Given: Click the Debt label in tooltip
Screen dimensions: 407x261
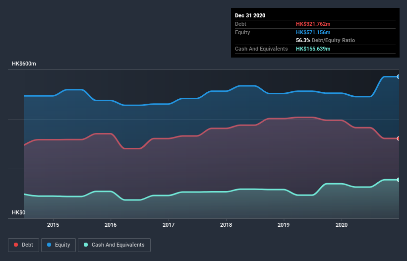Looking at the screenshot, I should [x=240, y=24].
